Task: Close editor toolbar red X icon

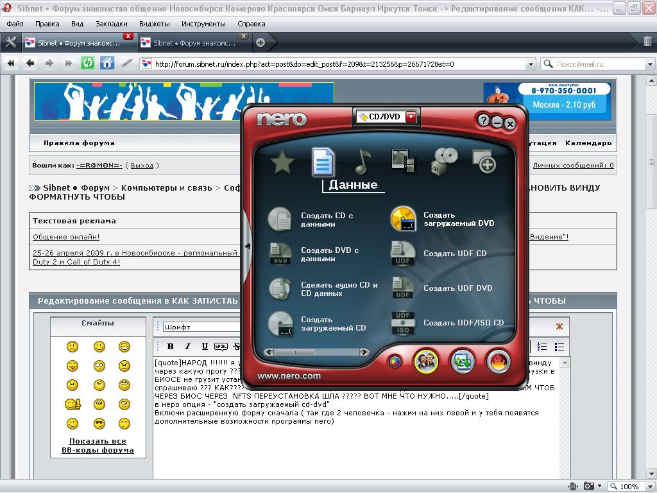Action: tap(559, 327)
